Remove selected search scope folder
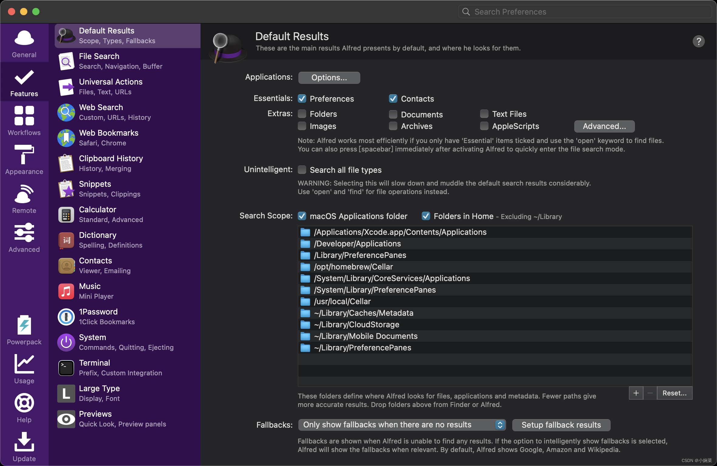The image size is (717, 466). [650, 393]
